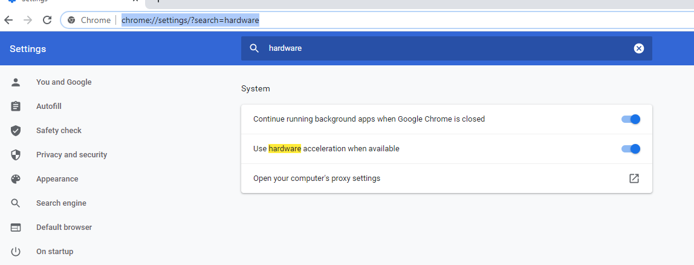Reload the settings page
694x265 pixels.
47,20
